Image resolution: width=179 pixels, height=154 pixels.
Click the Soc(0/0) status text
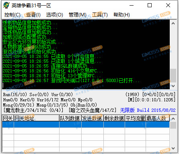[x=39, y=94]
